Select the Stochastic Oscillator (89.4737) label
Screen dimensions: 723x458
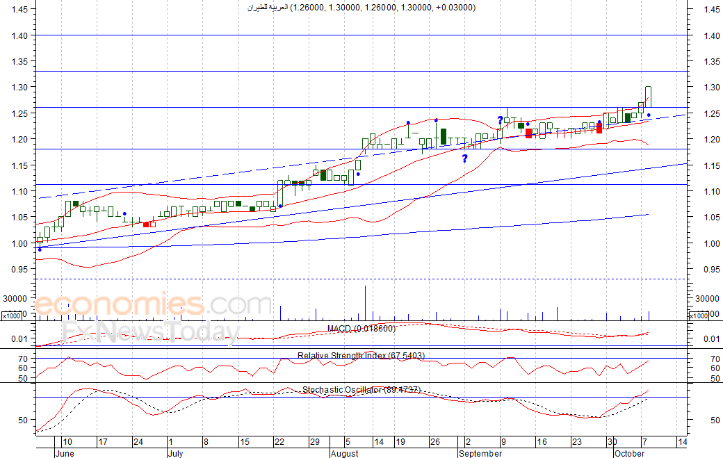tap(361, 390)
